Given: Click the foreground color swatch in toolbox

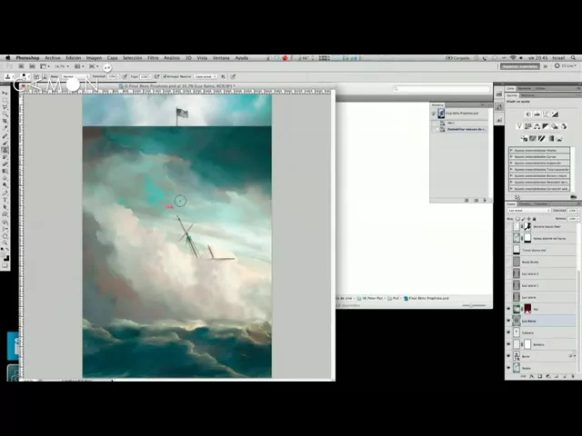Looking at the screenshot, I should point(4,254).
